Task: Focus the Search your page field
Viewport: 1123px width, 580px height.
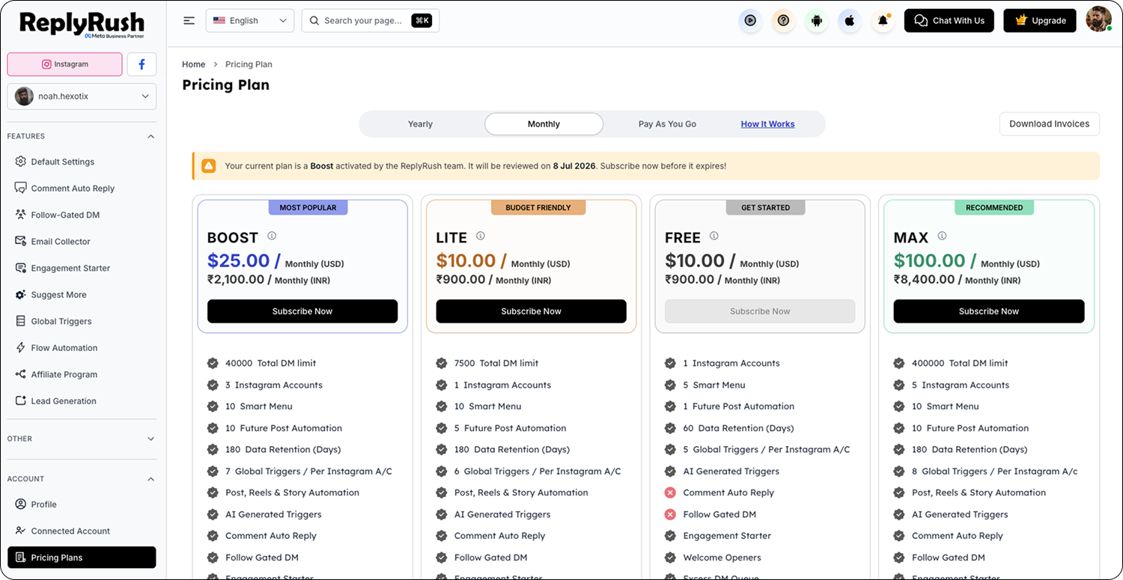Action: point(371,21)
